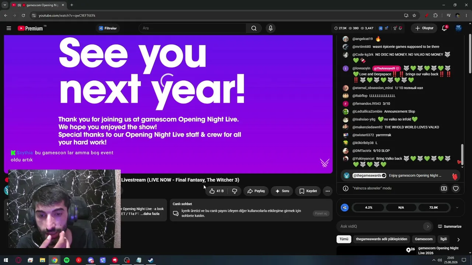This screenshot has width=472, height=265.
Task: Click the Soru ask button
Action: [282, 191]
